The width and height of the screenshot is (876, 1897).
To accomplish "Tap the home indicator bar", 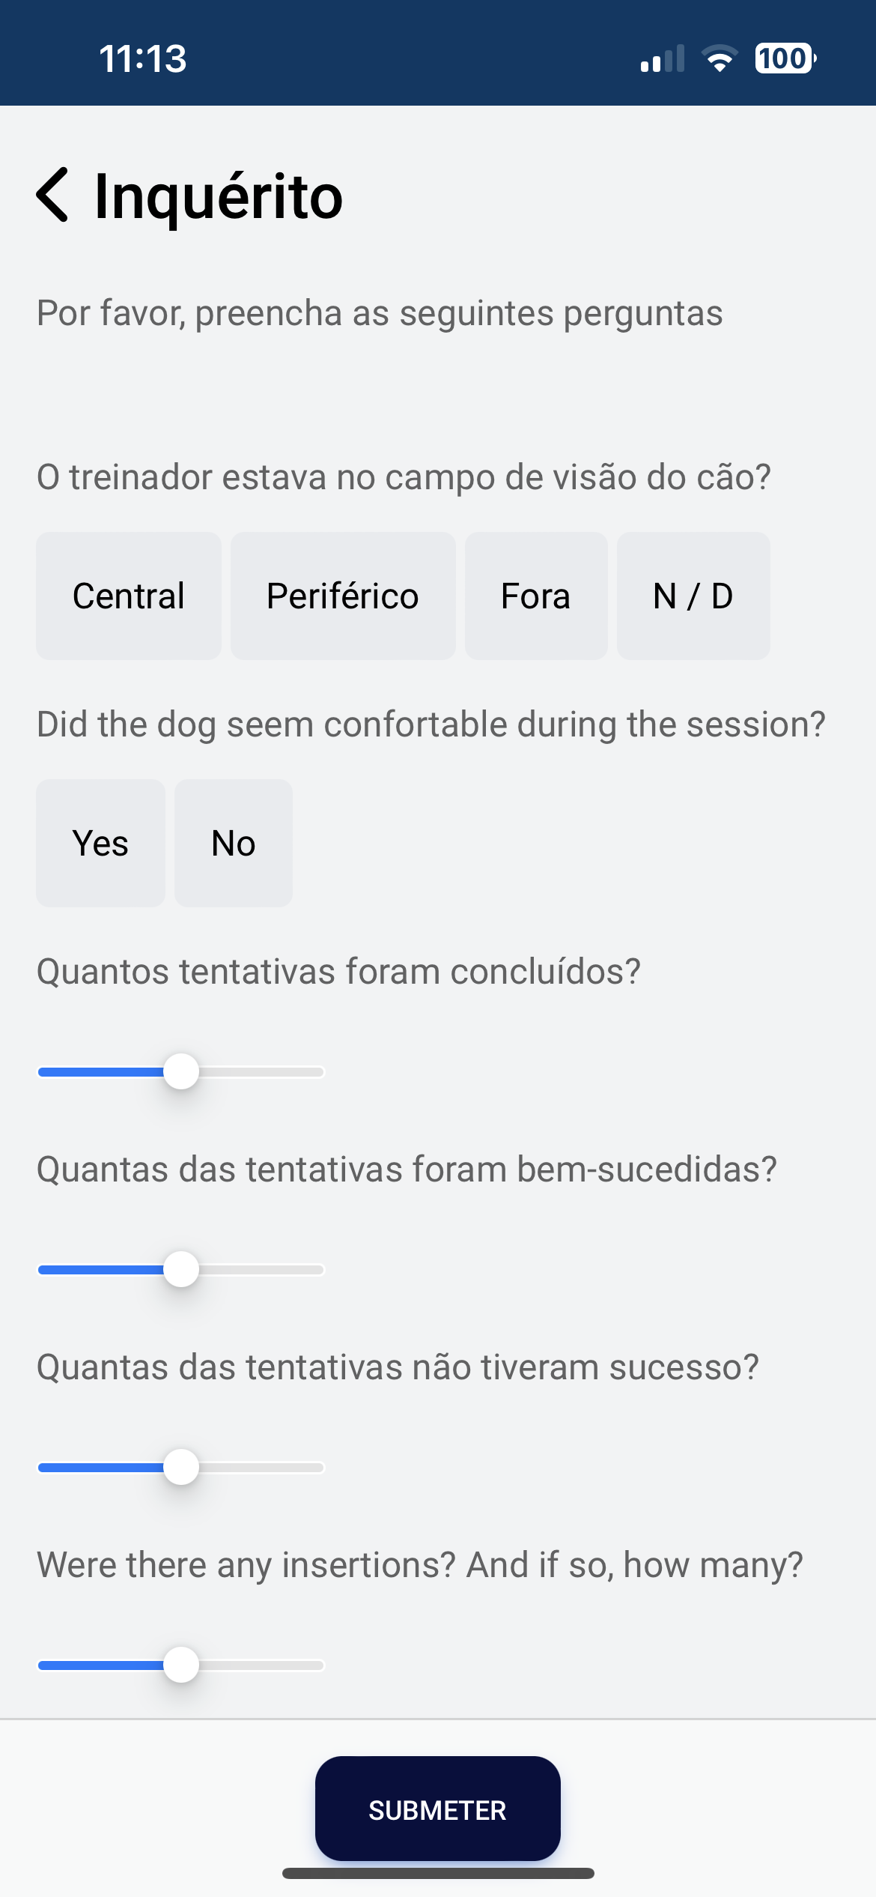I will pos(438,1873).
